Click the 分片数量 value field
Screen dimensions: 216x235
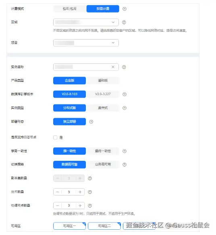tap(69, 192)
